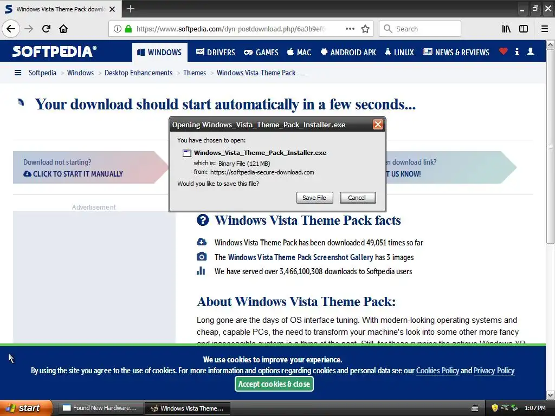Click the taskbar clock showing 1:07 PM
Viewport: 555px width, 416px height.
(x=535, y=408)
